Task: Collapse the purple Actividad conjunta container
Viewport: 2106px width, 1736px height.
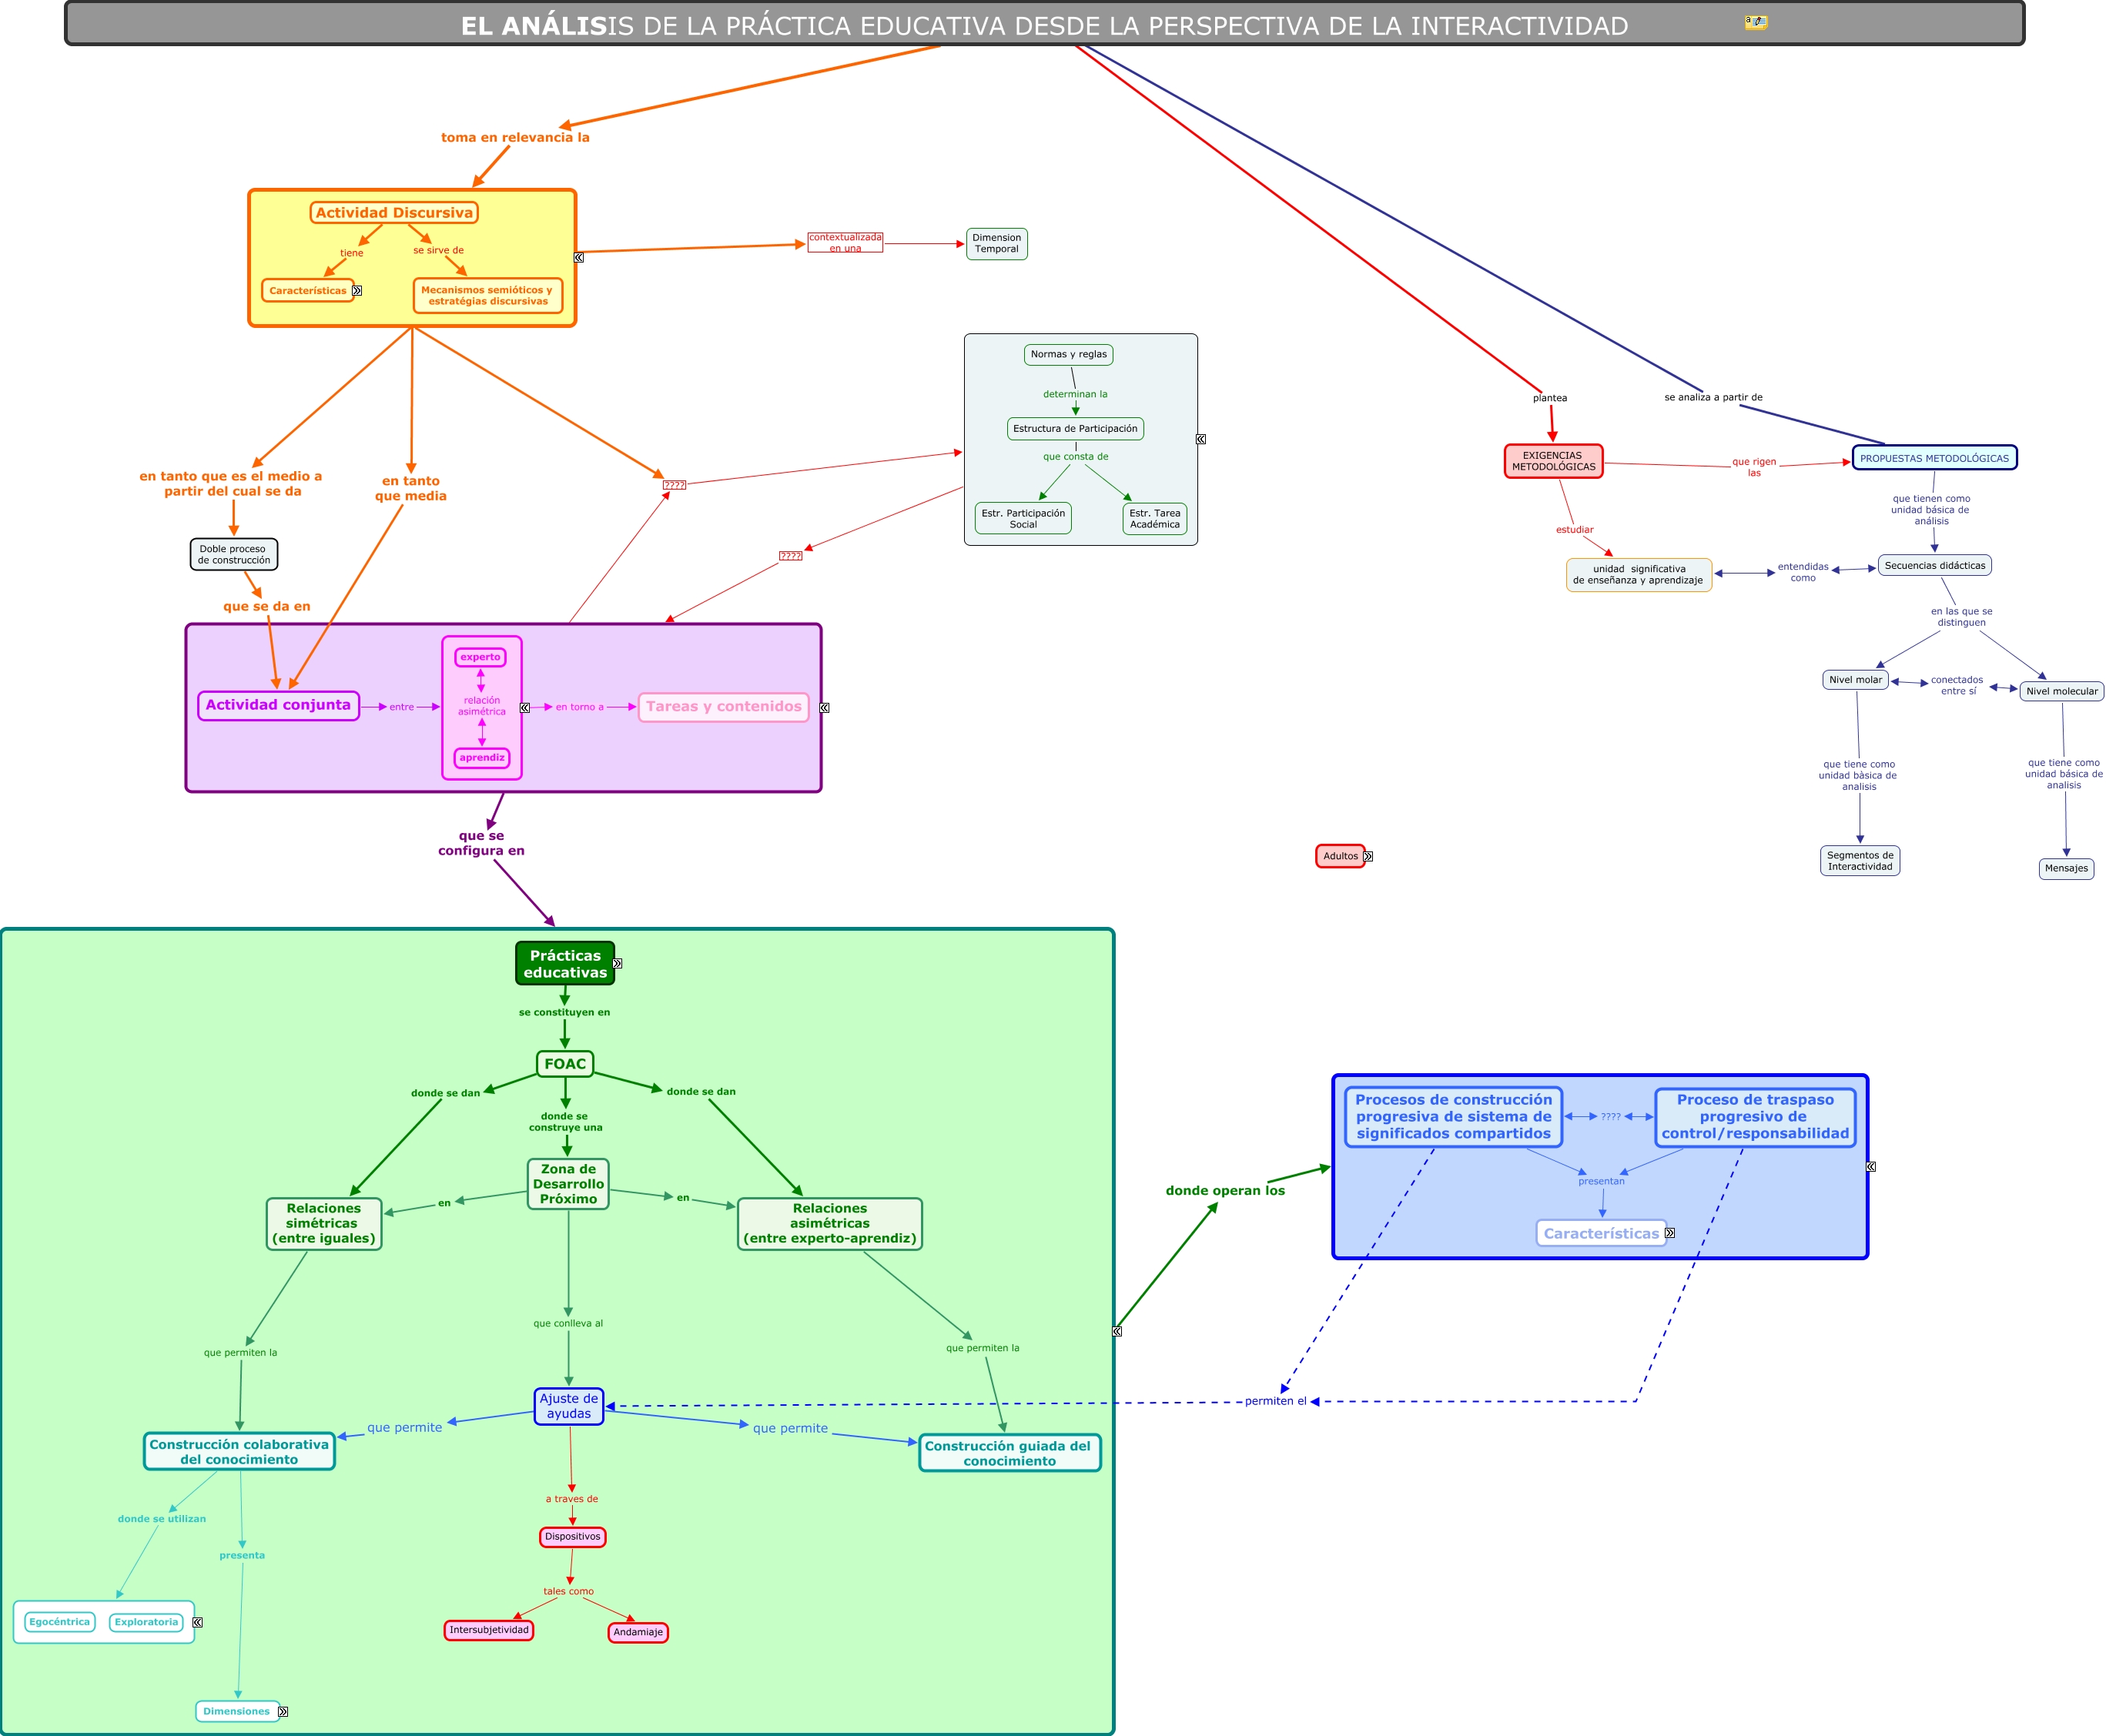Action: coord(824,708)
